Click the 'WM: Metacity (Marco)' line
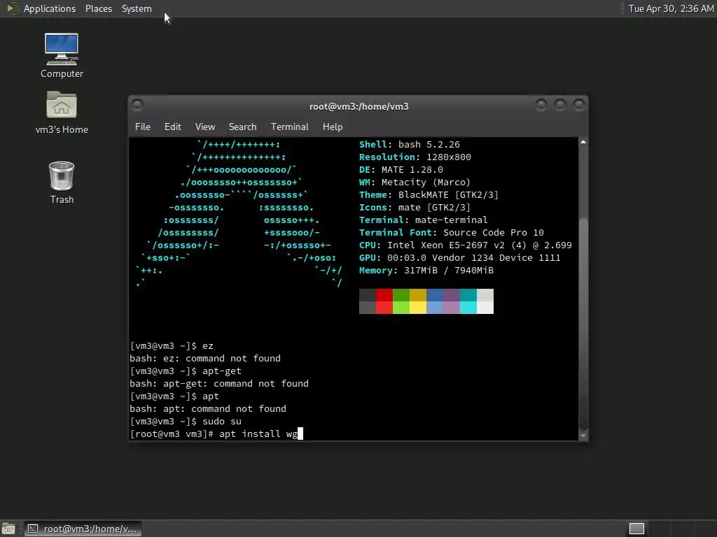This screenshot has height=537, width=717. 415,182
